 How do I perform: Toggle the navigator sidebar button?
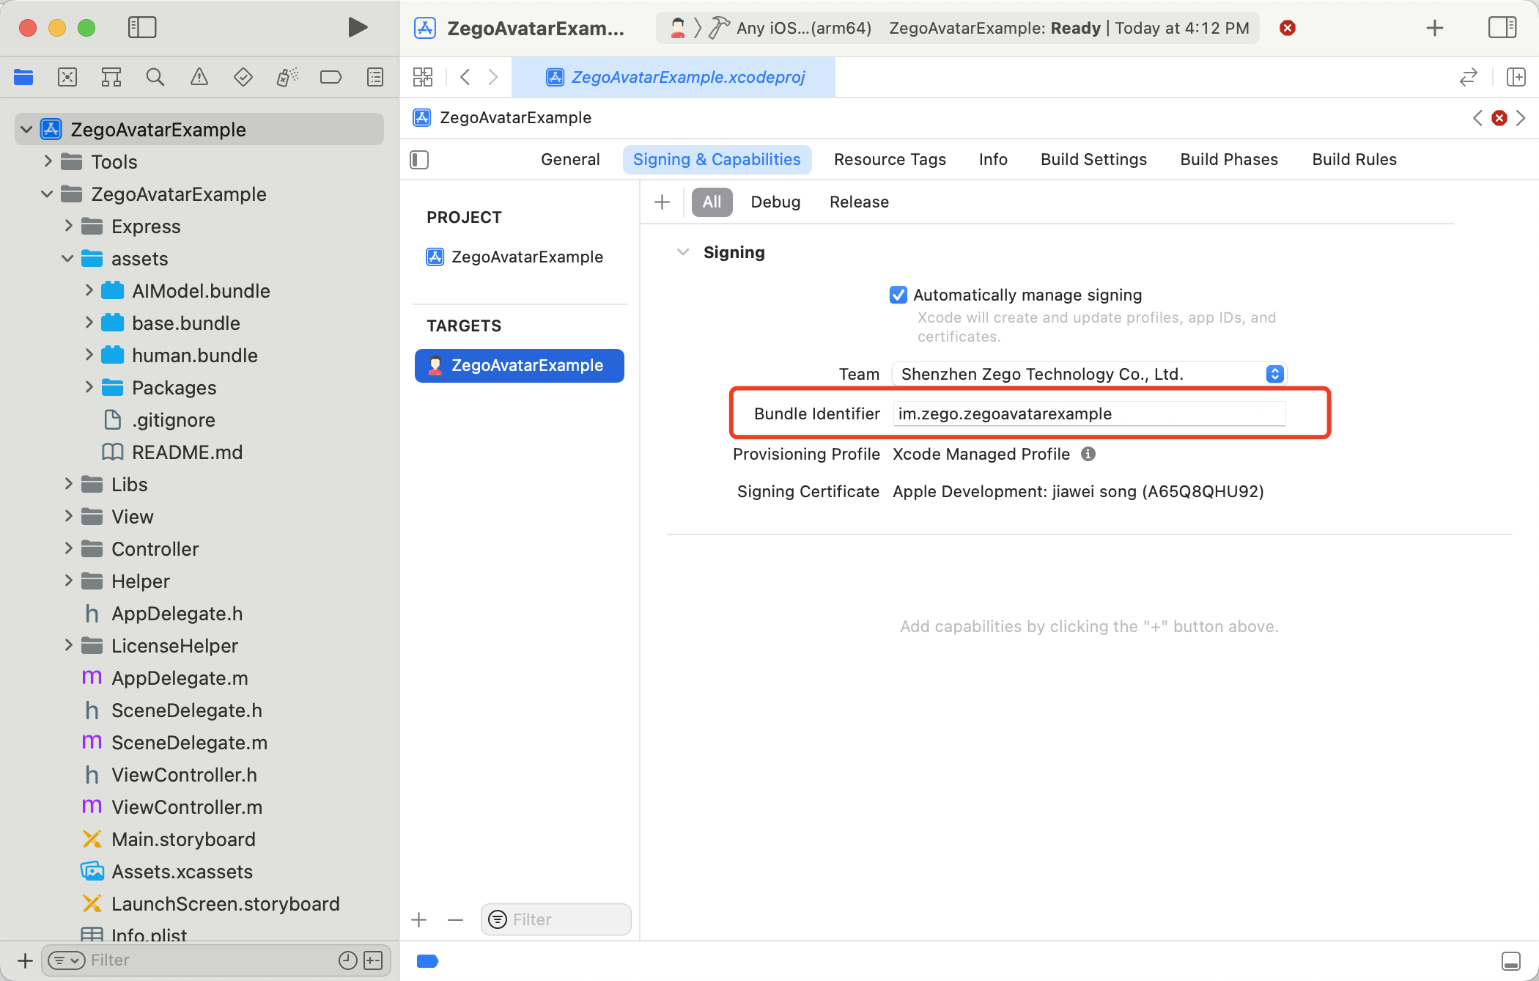[142, 28]
